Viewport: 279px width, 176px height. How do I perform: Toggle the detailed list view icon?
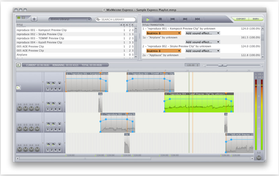point(23,18)
